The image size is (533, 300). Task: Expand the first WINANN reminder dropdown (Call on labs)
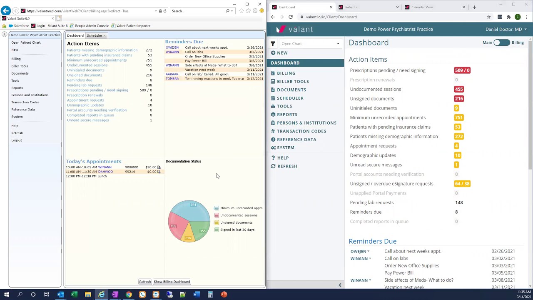(x=361, y=259)
